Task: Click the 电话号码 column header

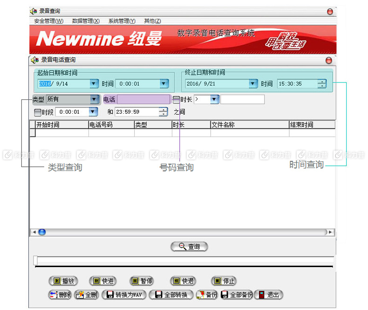Action: (111, 125)
